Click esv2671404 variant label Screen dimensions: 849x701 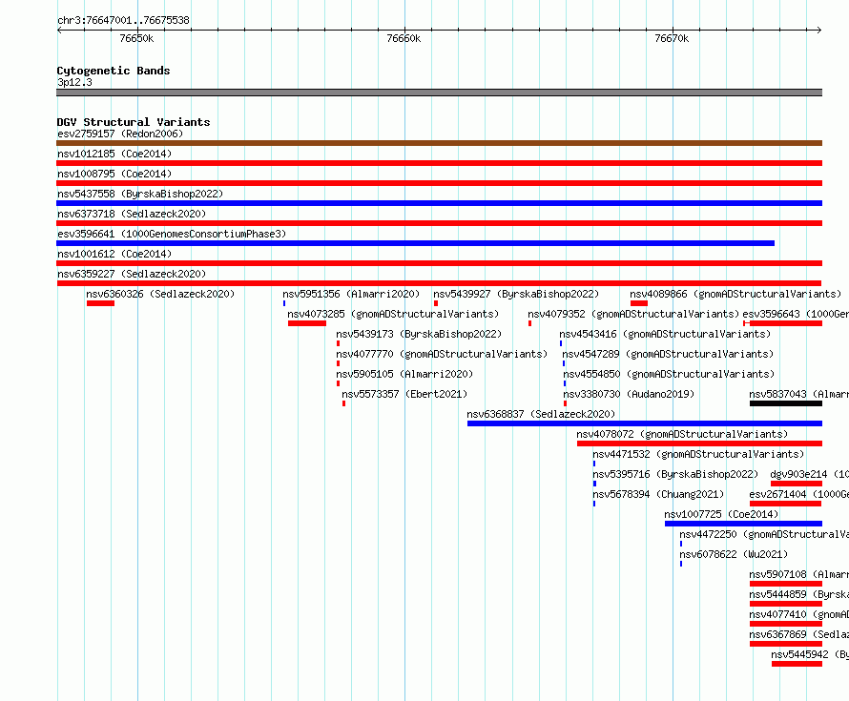tap(798, 494)
